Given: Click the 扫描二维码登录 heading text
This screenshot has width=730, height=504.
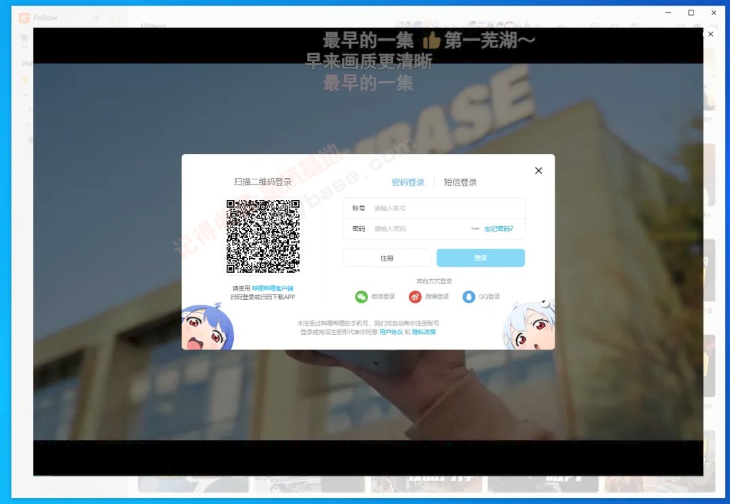Looking at the screenshot, I should click(263, 182).
